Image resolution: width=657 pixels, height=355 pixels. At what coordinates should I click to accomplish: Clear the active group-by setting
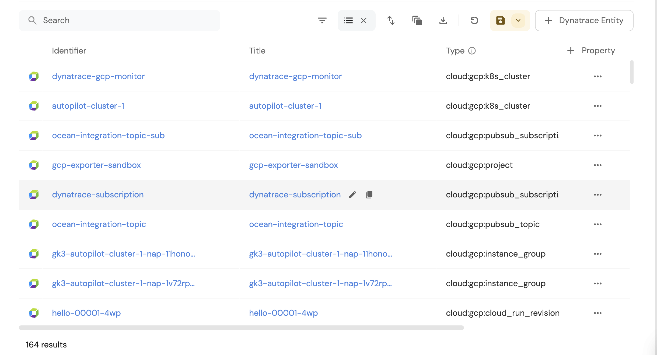coord(364,20)
